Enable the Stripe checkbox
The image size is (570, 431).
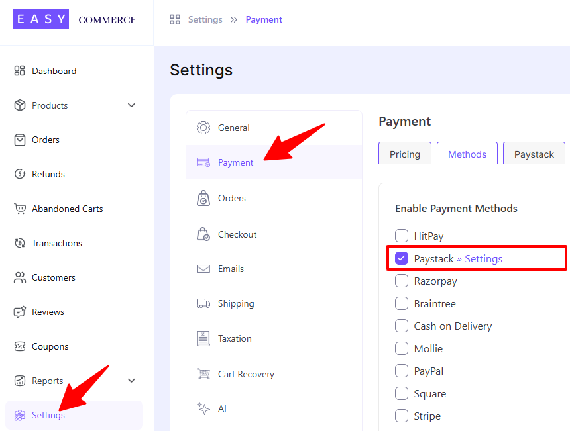402,416
